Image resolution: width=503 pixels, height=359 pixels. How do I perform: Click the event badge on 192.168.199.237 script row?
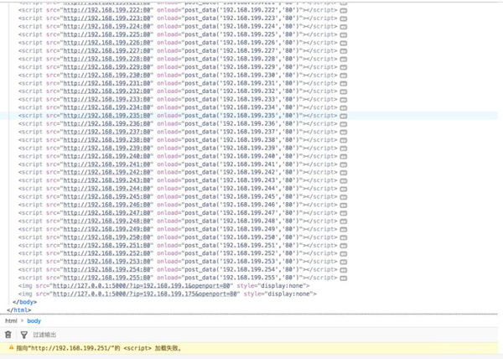tap(343, 133)
